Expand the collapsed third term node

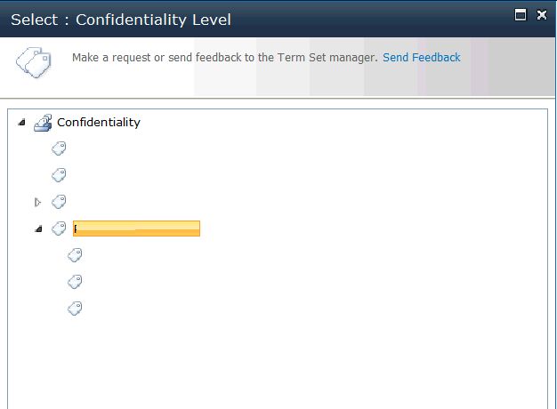click(x=37, y=203)
